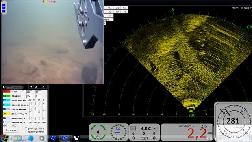The width and height of the screenshot is (252, 142).
Task: Toggle the checkbox under the 'имп' column
Action: 44,125
